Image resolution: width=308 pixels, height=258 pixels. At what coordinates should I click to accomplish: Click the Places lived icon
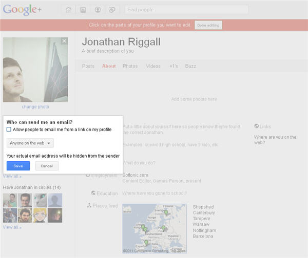pyautogui.click(x=89, y=206)
